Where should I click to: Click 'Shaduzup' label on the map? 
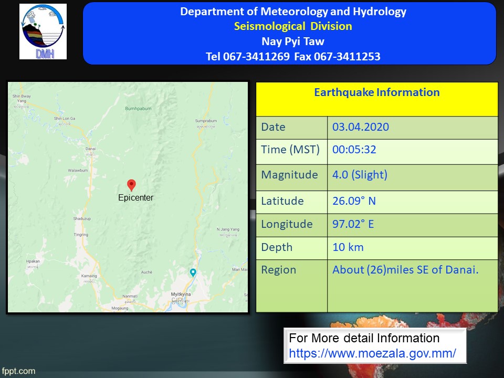click(x=82, y=218)
